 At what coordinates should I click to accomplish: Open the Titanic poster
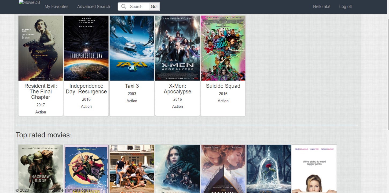(223, 169)
